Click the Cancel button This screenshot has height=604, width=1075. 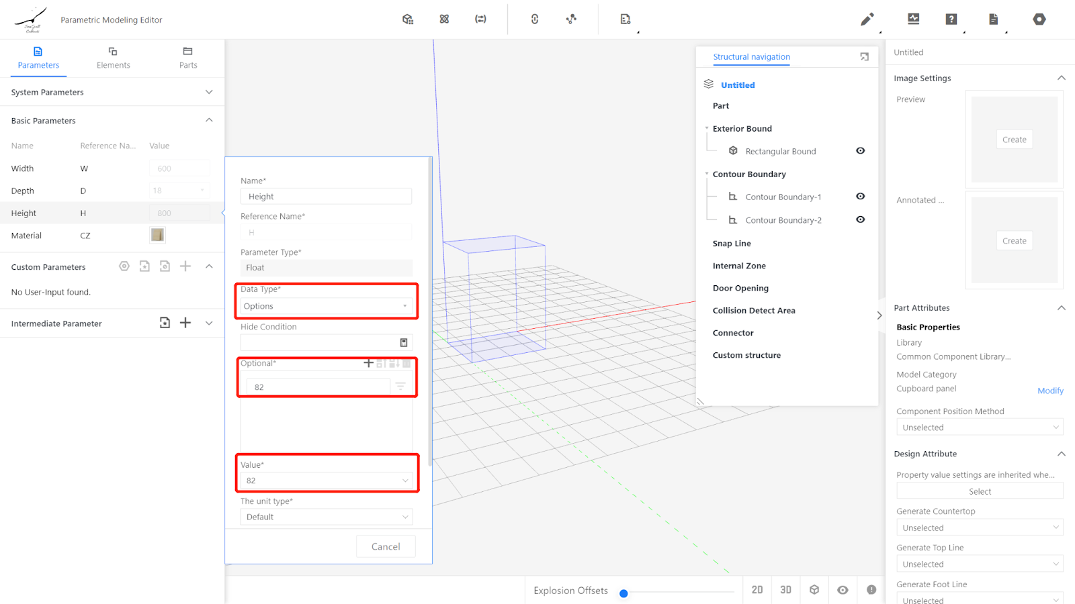click(386, 546)
